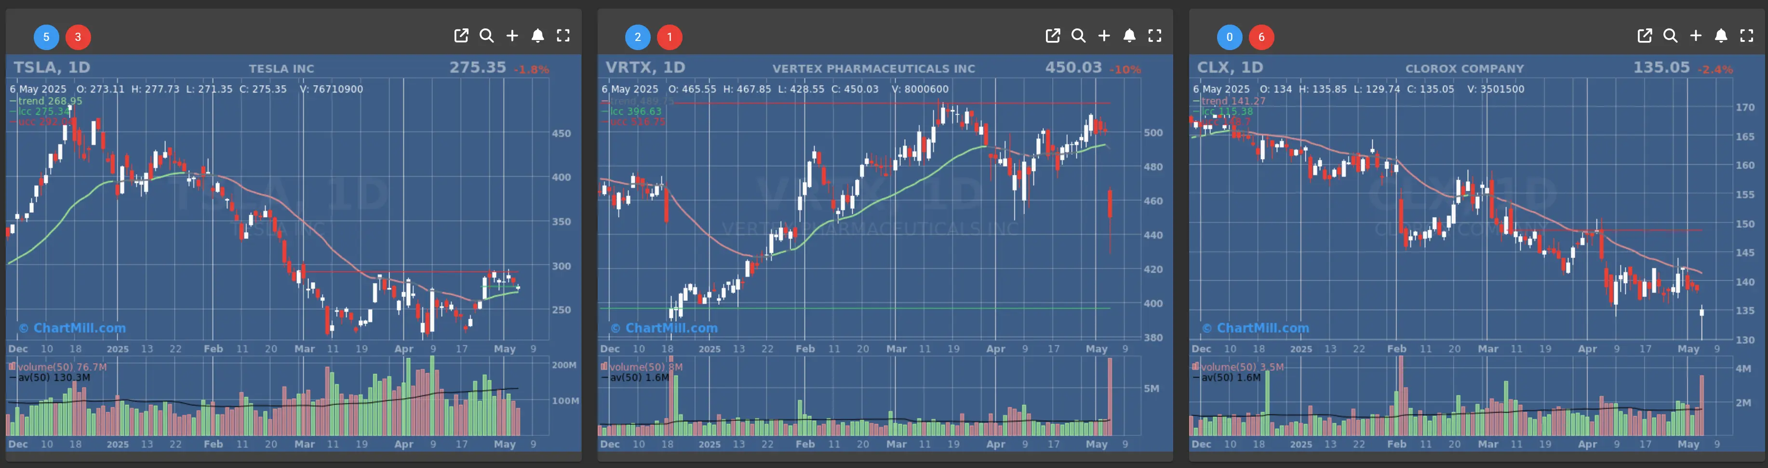This screenshot has width=1768, height=468.
Task: Maximize the VRTX chart to fullscreen
Action: [1155, 36]
